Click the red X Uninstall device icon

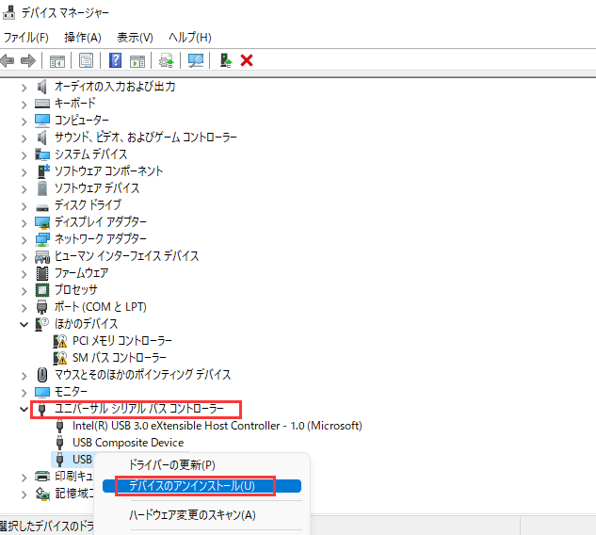247,60
